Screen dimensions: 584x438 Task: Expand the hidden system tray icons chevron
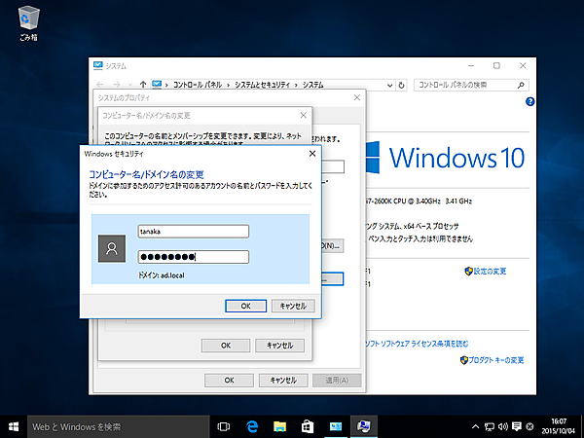[x=474, y=426]
